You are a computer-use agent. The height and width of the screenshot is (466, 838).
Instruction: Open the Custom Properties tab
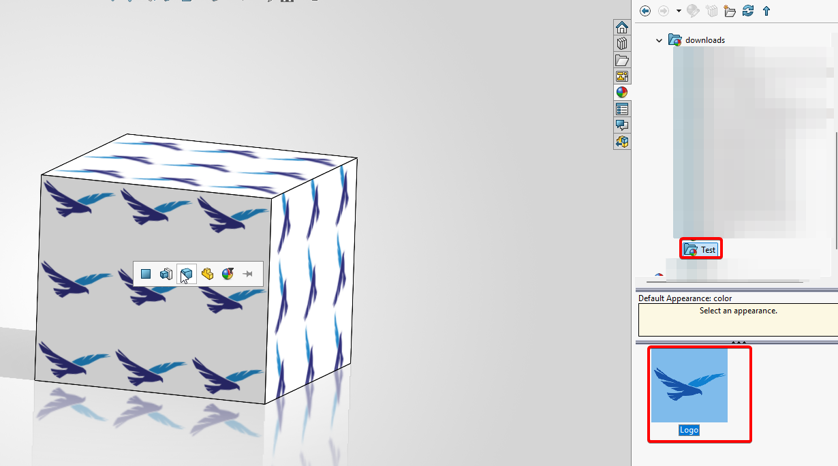click(x=622, y=109)
